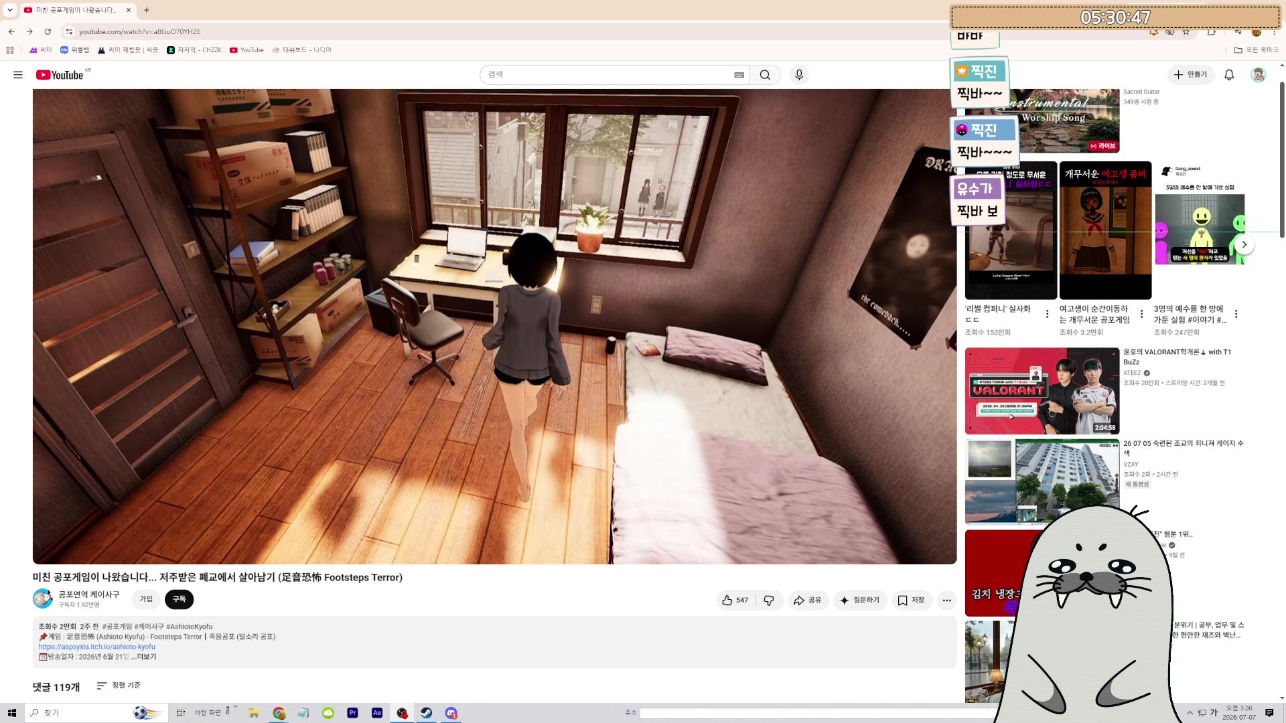Open YouTube notifications bell

[x=1229, y=75]
